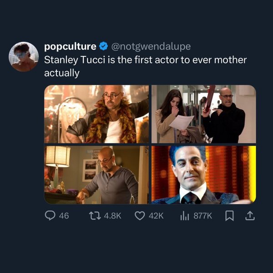Click the blue verified checkmark badge

tap(104, 46)
